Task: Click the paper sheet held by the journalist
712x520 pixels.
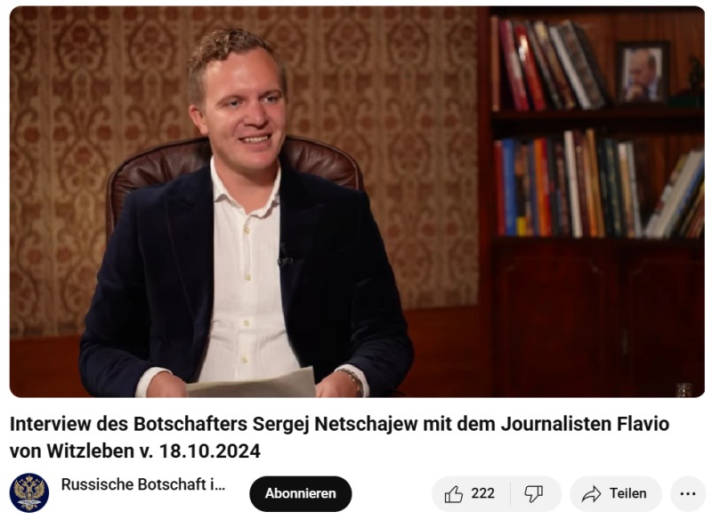Action: pyautogui.click(x=251, y=384)
